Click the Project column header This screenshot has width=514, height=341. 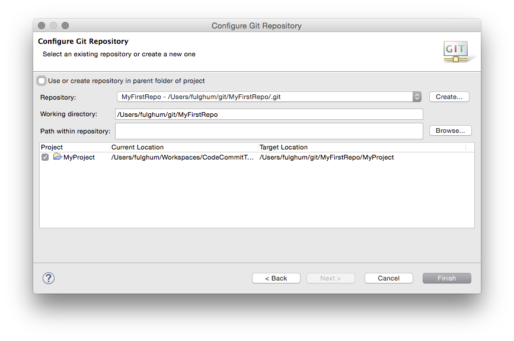click(x=75, y=147)
